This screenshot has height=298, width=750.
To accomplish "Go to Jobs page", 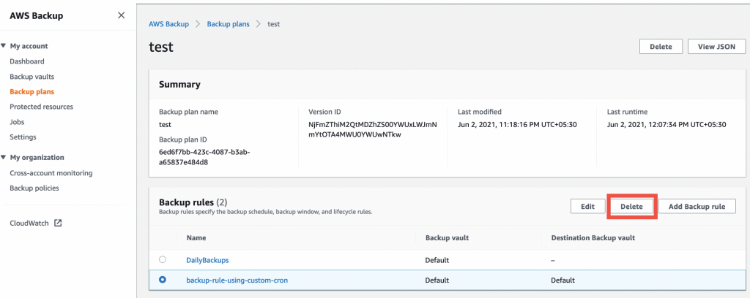I will click(x=17, y=122).
